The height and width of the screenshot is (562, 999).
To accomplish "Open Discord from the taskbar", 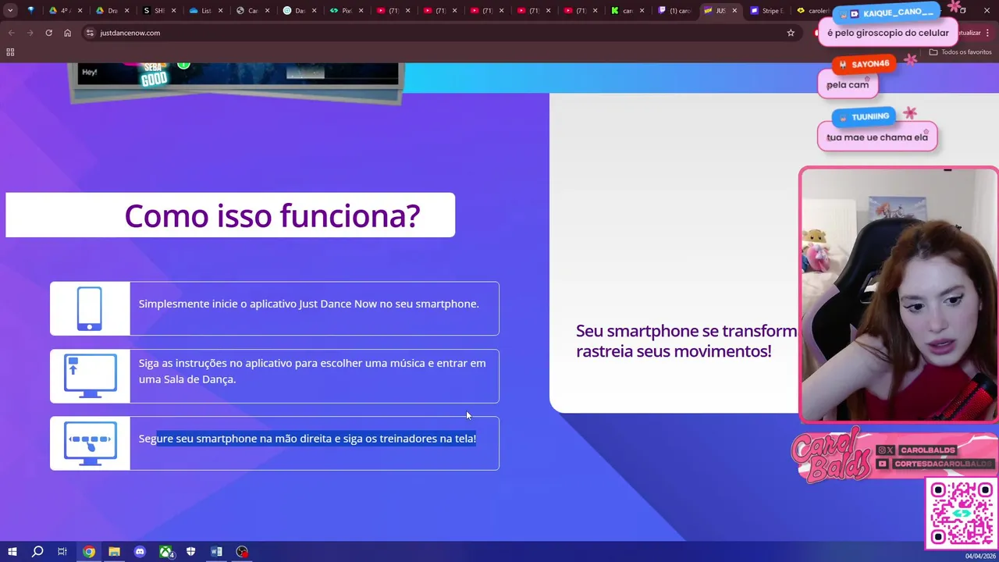I will click(140, 552).
